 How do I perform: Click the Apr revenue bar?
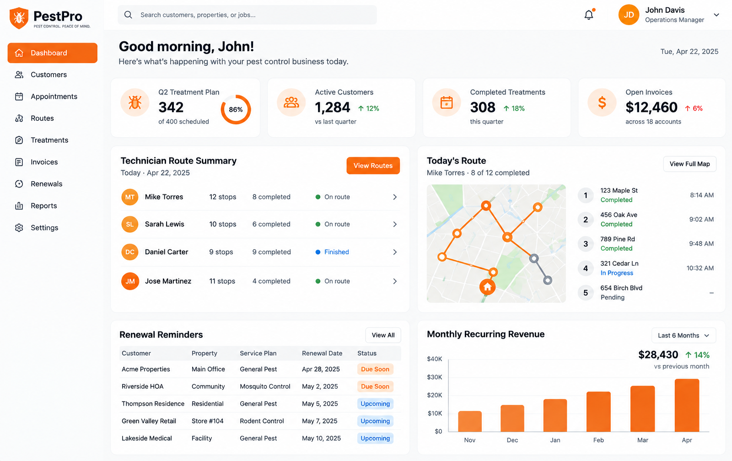click(x=687, y=405)
